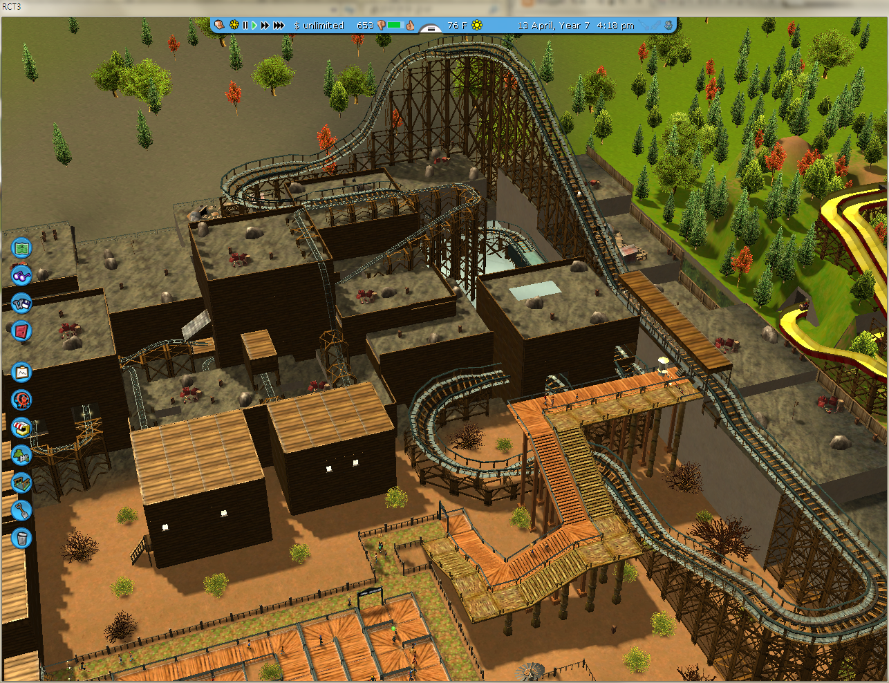
Task: Expand the status bar pull-down handle
Action: [x=431, y=28]
